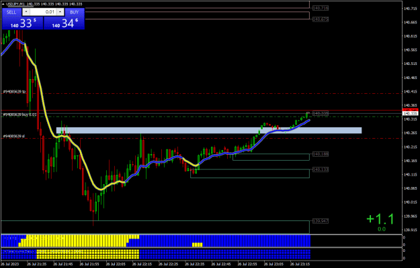The image size is (420, 268).
Task: Click the red ask price tag on scale
Action: tap(410, 111)
